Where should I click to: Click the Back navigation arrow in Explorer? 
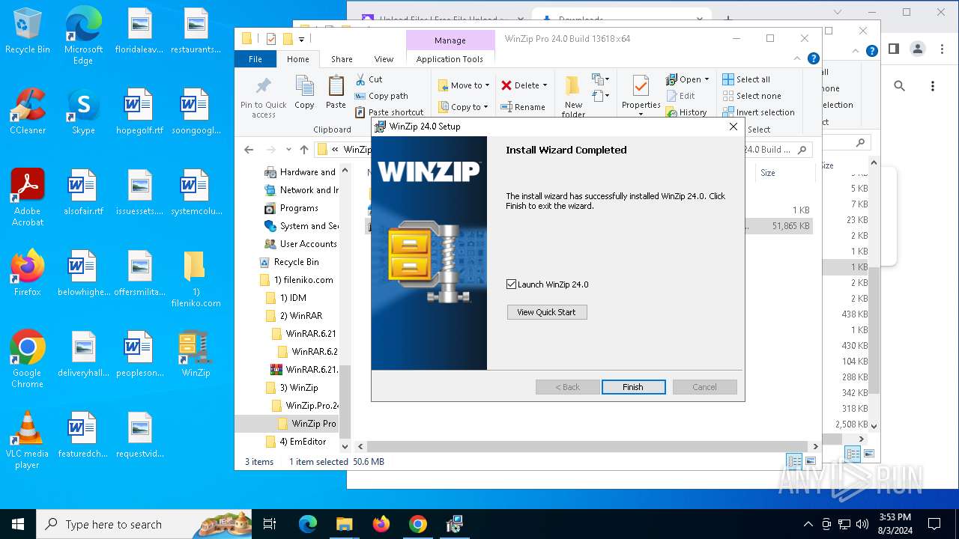pos(249,150)
